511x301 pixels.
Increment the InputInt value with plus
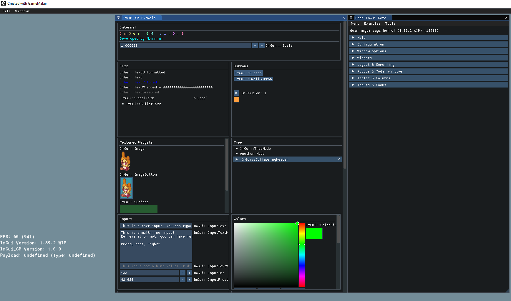[189, 273]
